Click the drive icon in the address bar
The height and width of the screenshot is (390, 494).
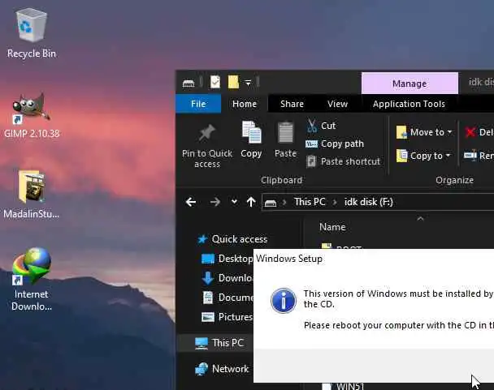[x=271, y=203]
